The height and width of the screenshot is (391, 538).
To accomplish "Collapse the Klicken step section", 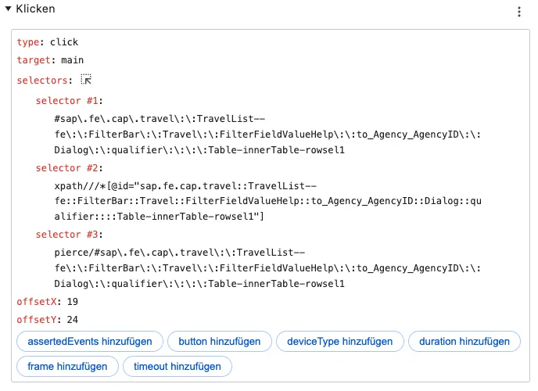I will 9,9.
